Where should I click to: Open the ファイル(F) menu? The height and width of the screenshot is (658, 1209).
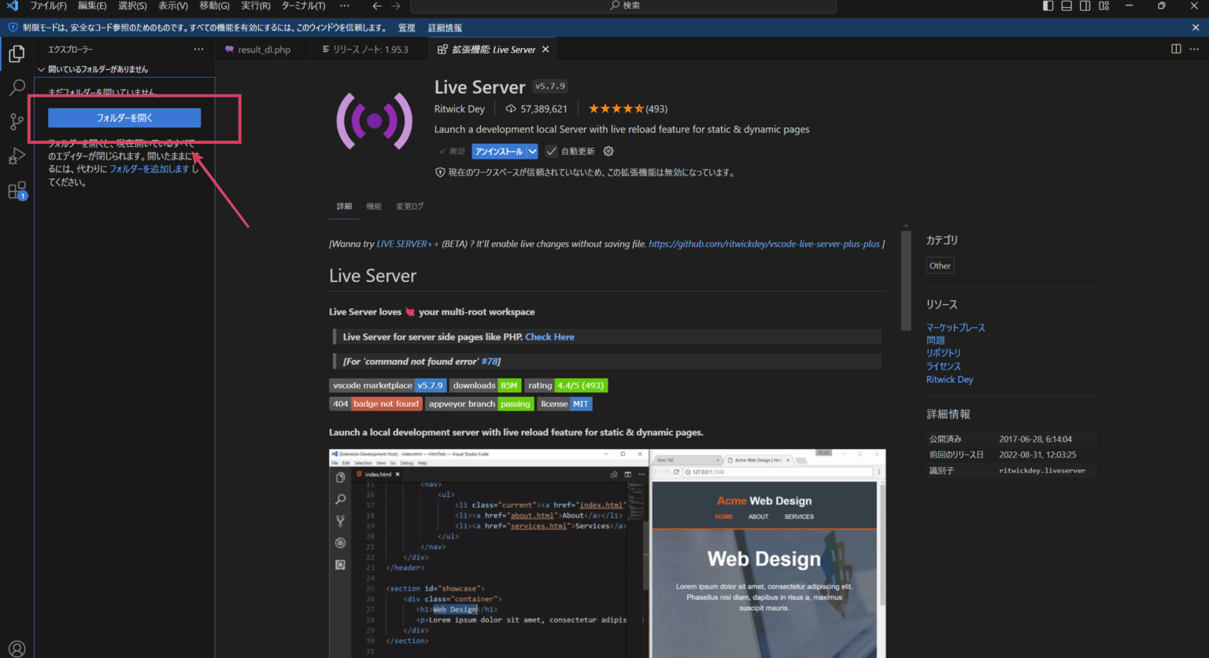48,6
